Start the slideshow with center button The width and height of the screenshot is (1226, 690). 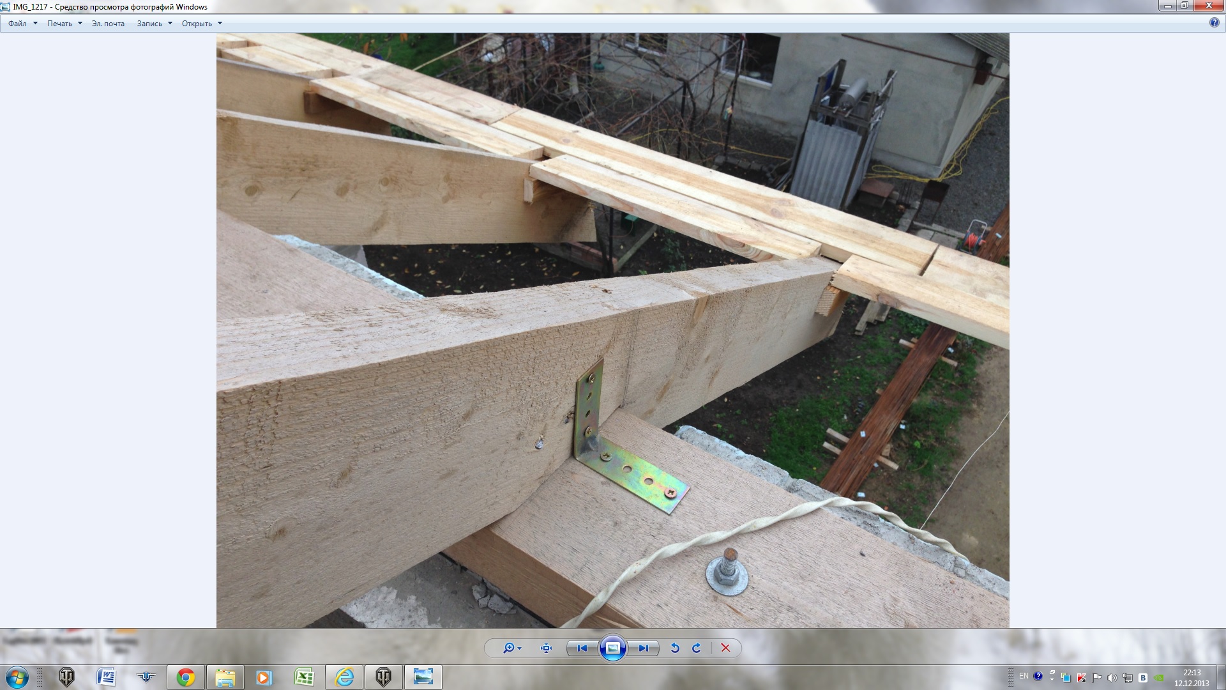[x=612, y=648]
